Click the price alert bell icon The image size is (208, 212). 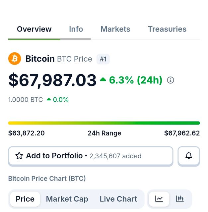(x=189, y=156)
